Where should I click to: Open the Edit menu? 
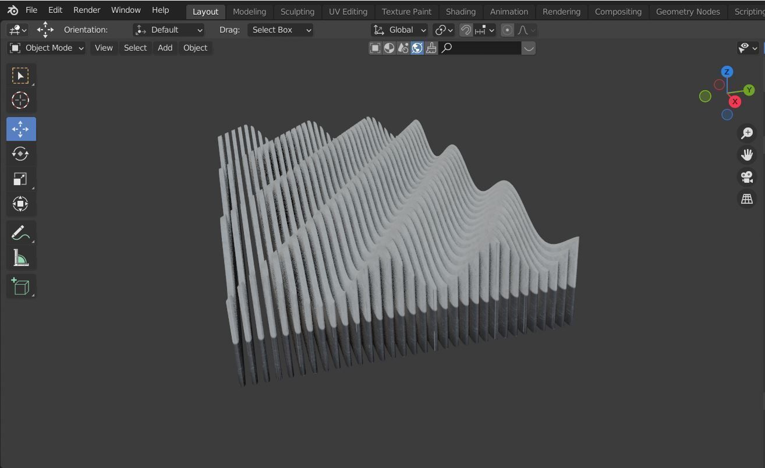point(55,10)
